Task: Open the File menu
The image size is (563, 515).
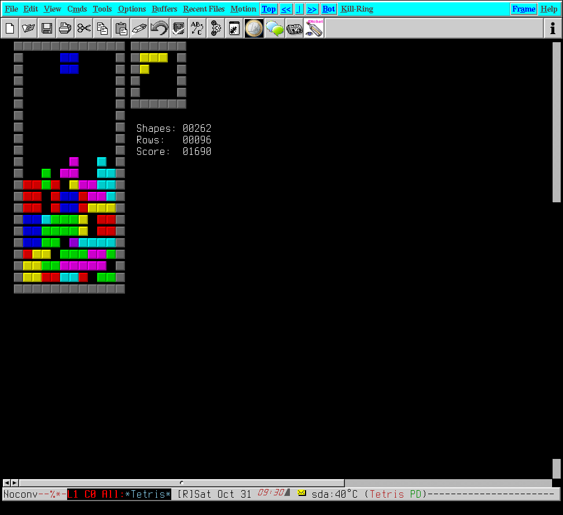Action: pyautogui.click(x=12, y=9)
